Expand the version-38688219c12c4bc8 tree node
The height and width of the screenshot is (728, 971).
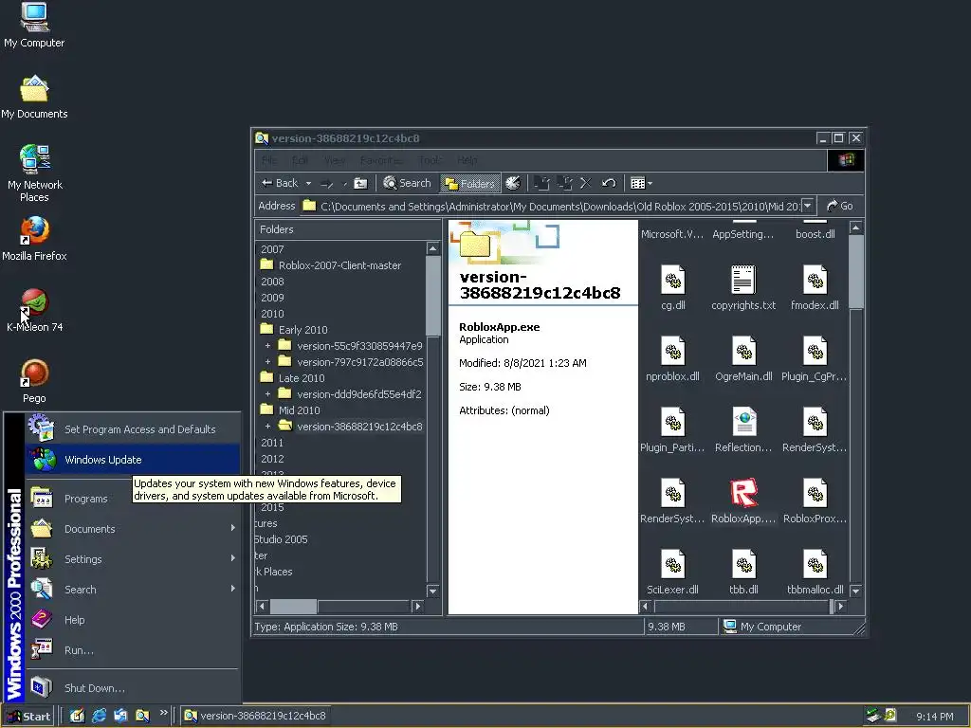coord(267,427)
